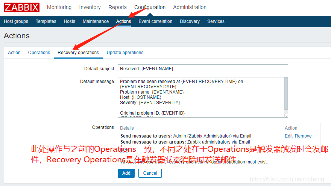Click the Action column header
331x186 pixels.
291,128
